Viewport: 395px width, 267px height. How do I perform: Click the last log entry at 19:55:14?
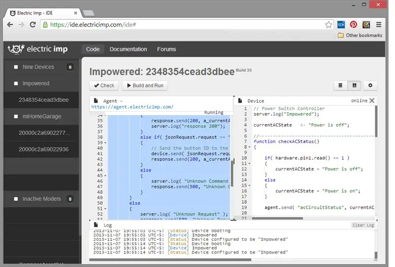pos(191,252)
